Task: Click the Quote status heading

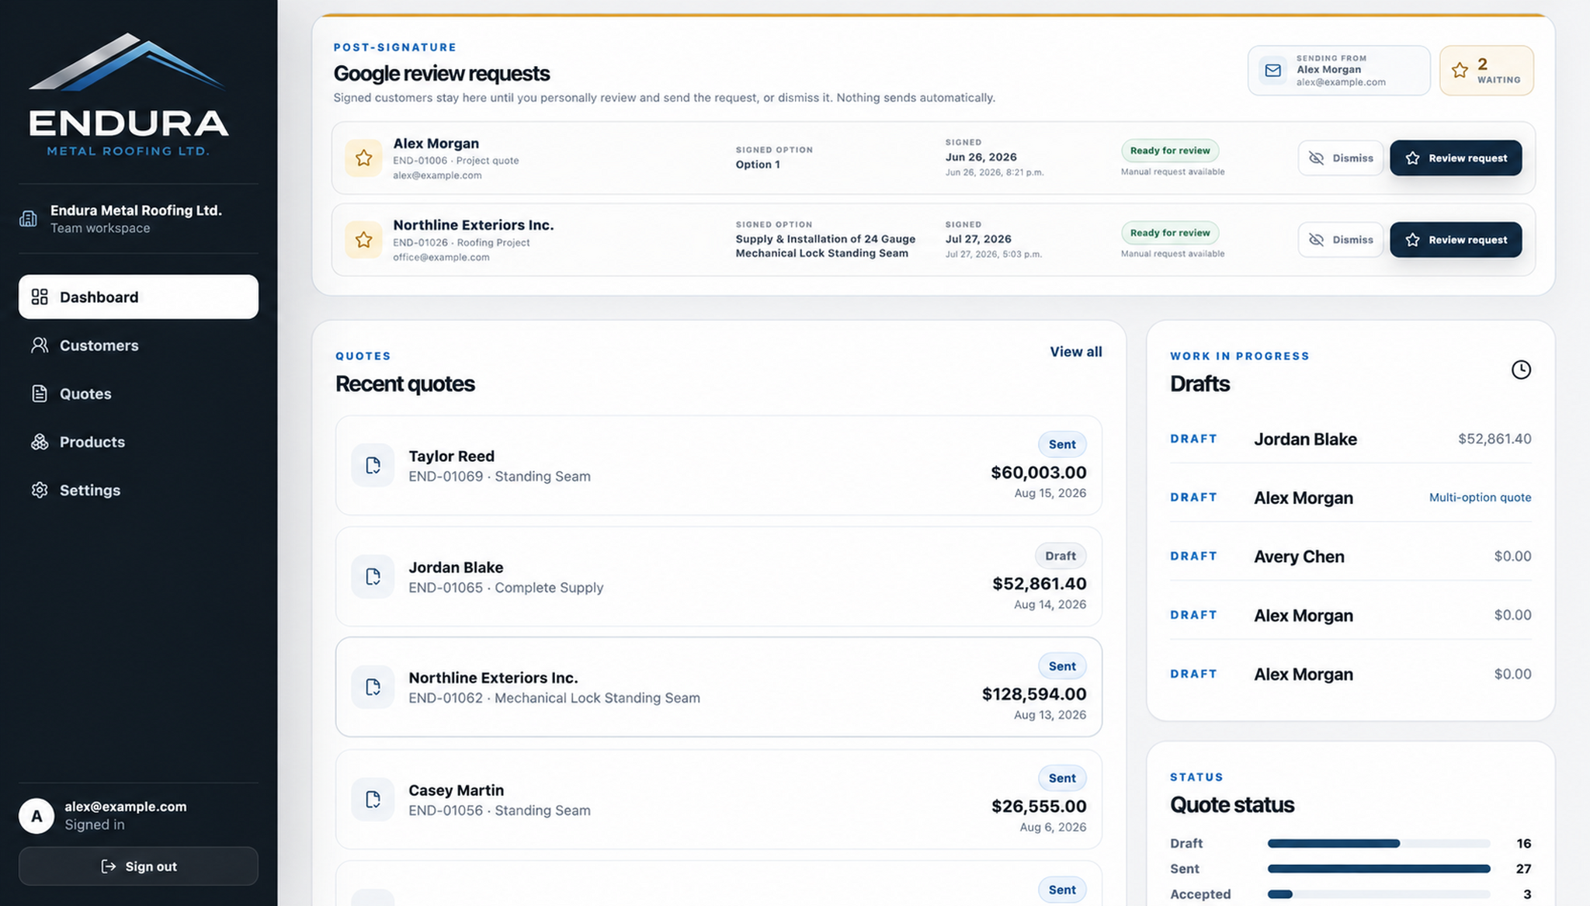Action: [x=1232, y=805]
